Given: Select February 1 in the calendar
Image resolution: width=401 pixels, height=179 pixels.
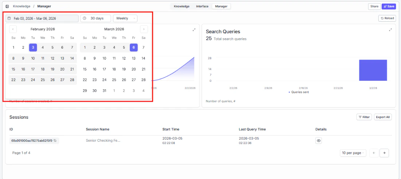Looking at the screenshot, I should coord(13,47).
